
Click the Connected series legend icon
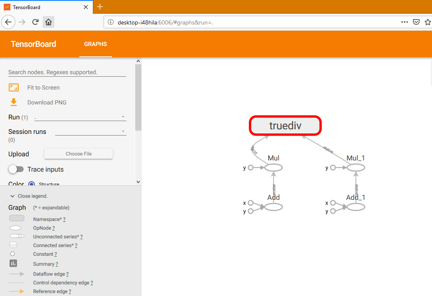13,245
